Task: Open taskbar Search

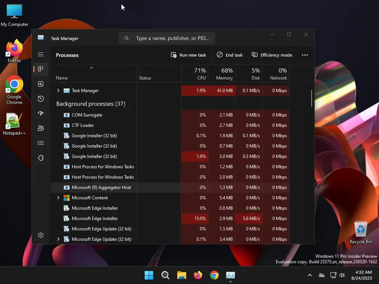Action: pyautogui.click(x=165, y=275)
